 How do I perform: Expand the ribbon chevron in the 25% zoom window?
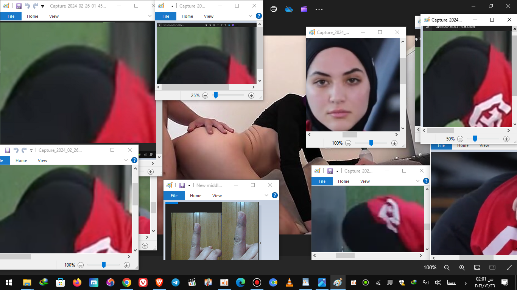(x=251, y=16)
